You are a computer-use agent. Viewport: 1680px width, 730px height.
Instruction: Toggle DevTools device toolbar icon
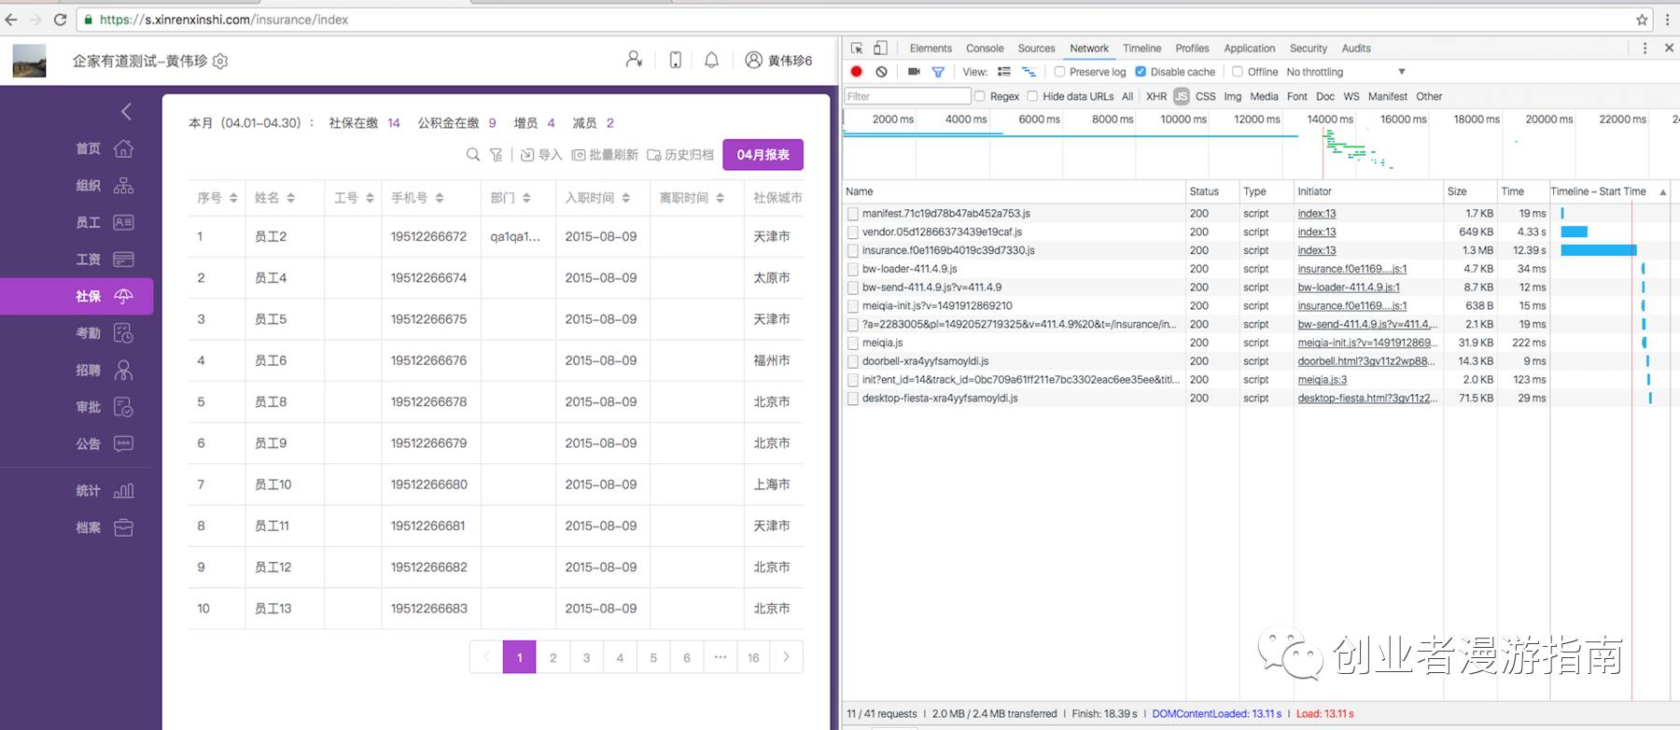point(880,49)
